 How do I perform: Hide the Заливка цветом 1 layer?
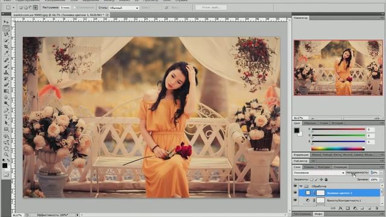click(x=295, y=193)
